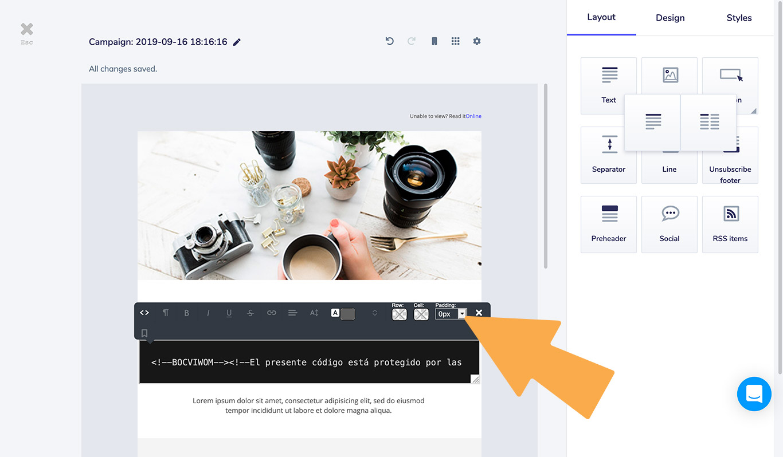Image resolution: width=783 pixels, height=457 pixels.
Task: Add a Text block
Action: [609, 86]
